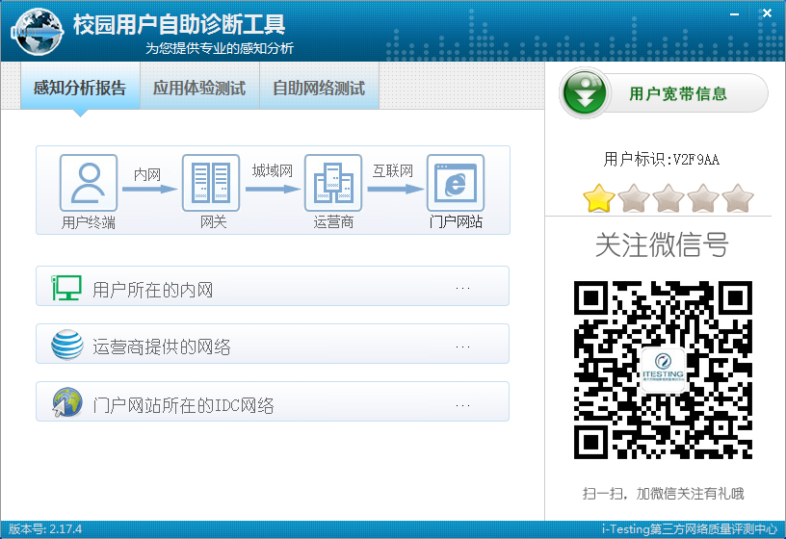The width and height of the screenshot is (786, 539).
Task: Click the 用户终端 label
Action: tap(89, 222)
